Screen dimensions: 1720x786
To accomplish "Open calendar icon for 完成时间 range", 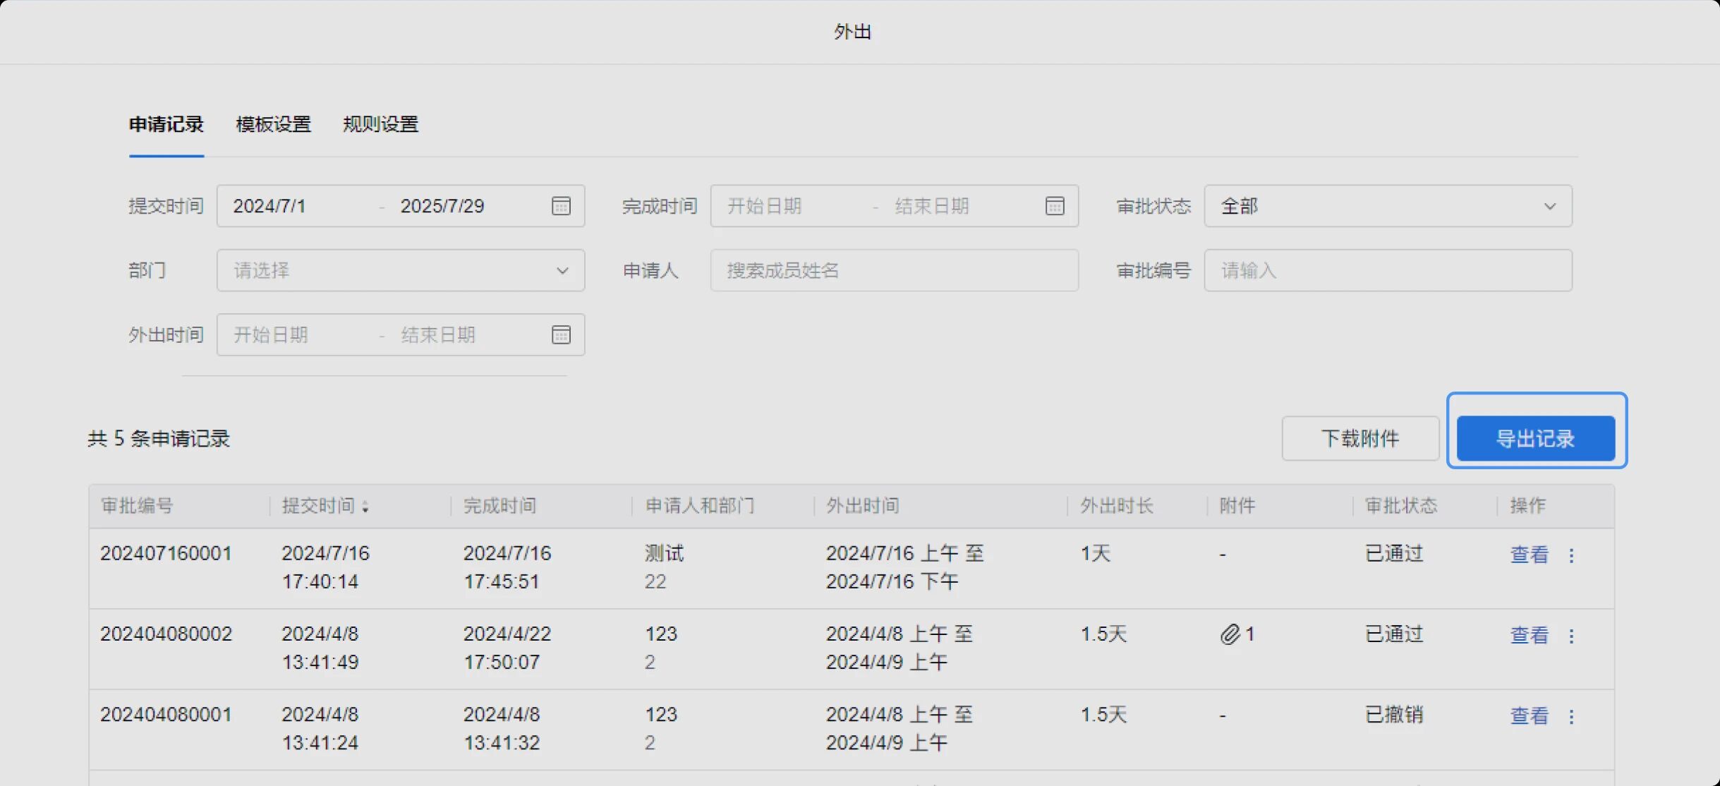I will point(1055,206).
